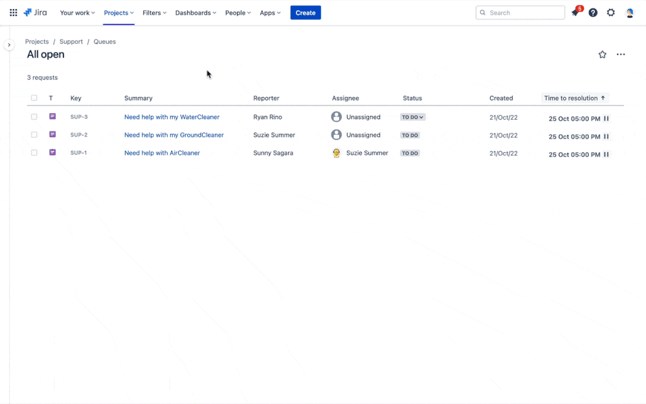The height and width of the screenshot is (404, 646).
Task: Sort by Status column header
Action: click(x=412, y=98)
